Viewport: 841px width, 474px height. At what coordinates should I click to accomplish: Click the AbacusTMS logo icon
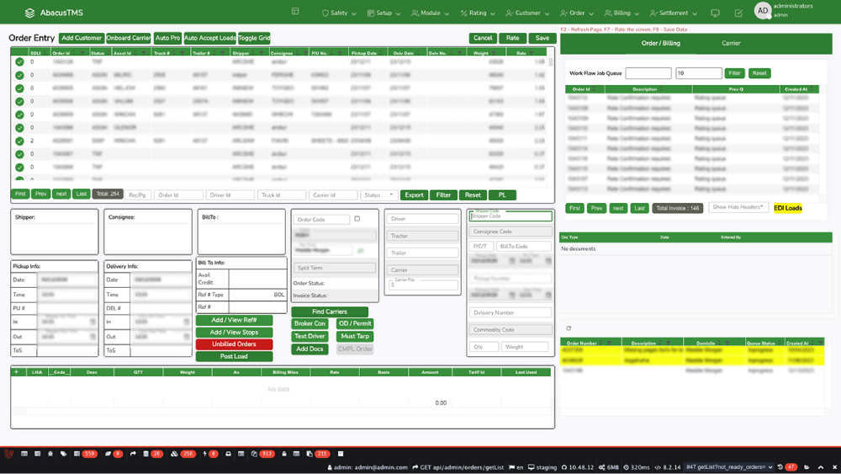click(30, 13)
